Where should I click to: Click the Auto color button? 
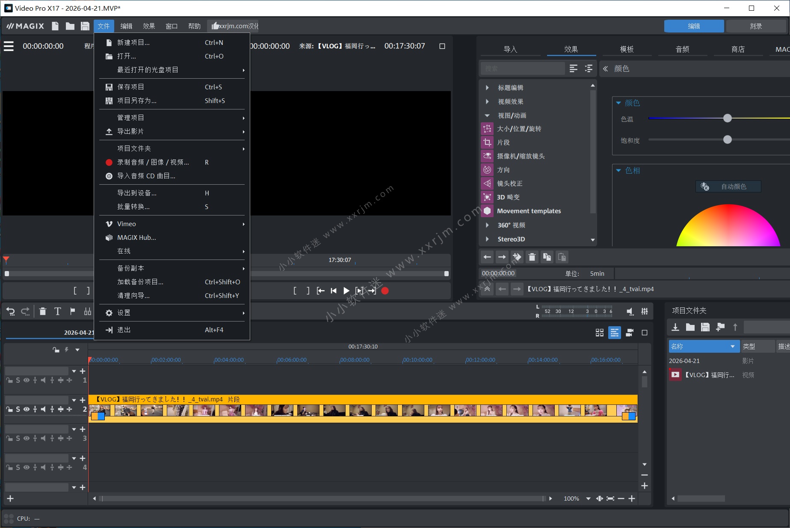pyautogui.click(x=728, y=186)
